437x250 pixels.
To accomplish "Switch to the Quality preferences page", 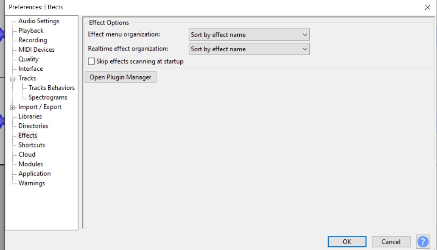I will coord(28,59).
